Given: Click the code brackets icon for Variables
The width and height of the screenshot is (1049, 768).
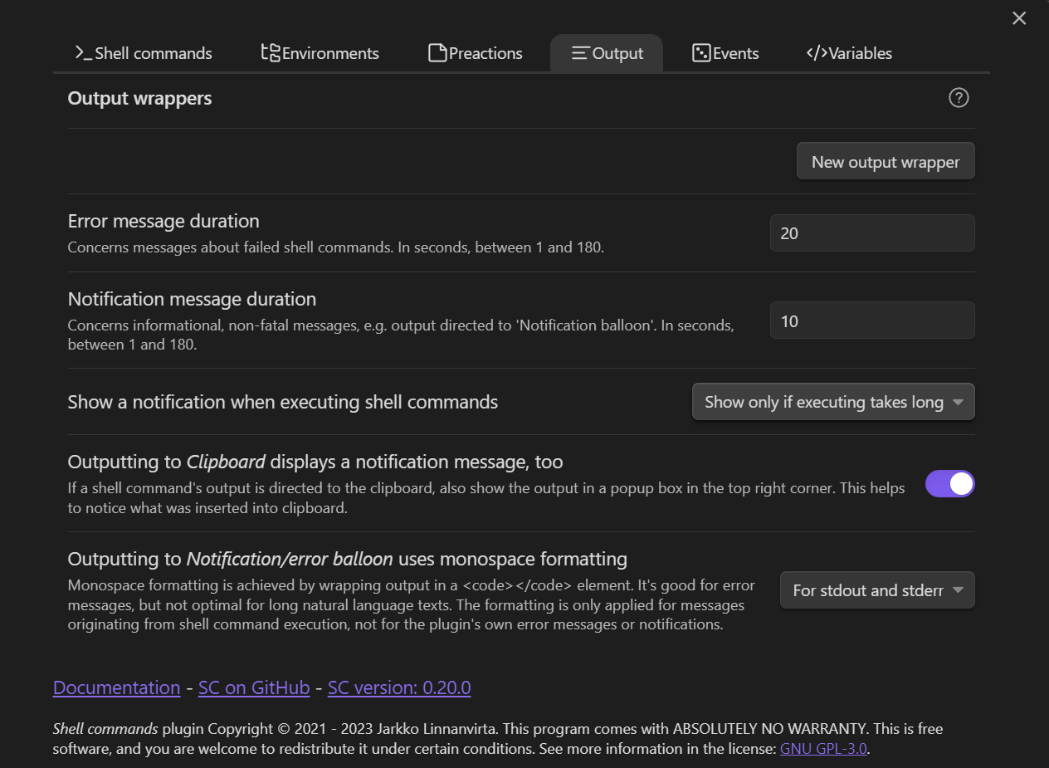Looking at the screenshot, I should [x=817, y=53].
